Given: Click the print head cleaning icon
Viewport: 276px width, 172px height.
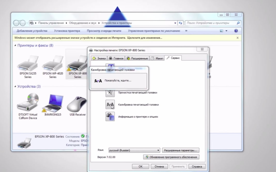Looking at the screenshot, I should coord(110,93).
